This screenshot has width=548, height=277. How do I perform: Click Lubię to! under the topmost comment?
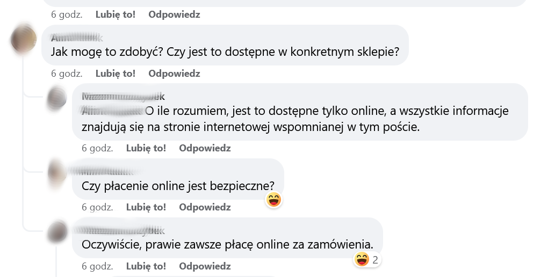coord(116,14)
